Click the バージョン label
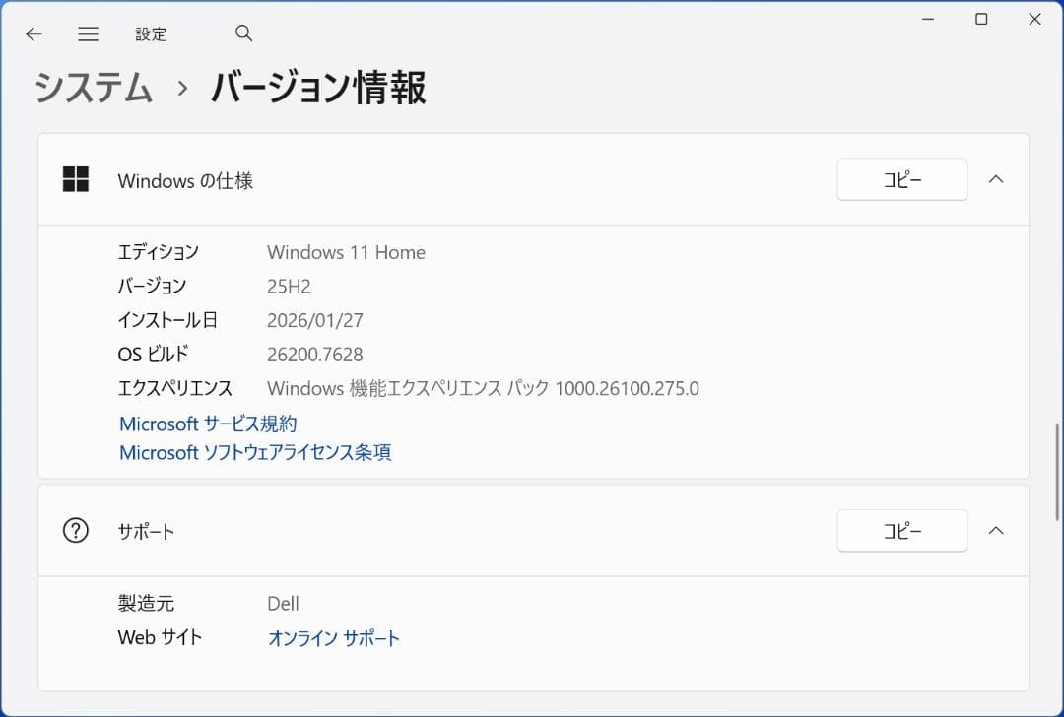The height and width of the screenshot is (717, 1064). coord(152,286)
